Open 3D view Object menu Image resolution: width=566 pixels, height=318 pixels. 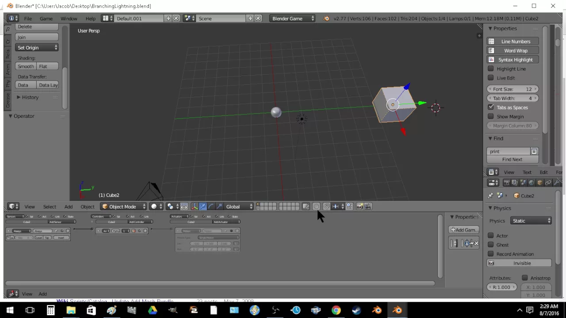tap(88, 207)
